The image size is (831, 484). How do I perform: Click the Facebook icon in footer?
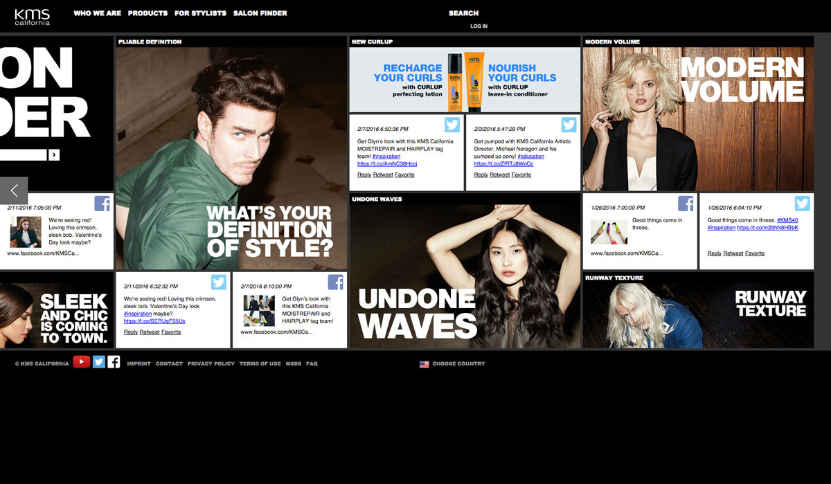114,361
